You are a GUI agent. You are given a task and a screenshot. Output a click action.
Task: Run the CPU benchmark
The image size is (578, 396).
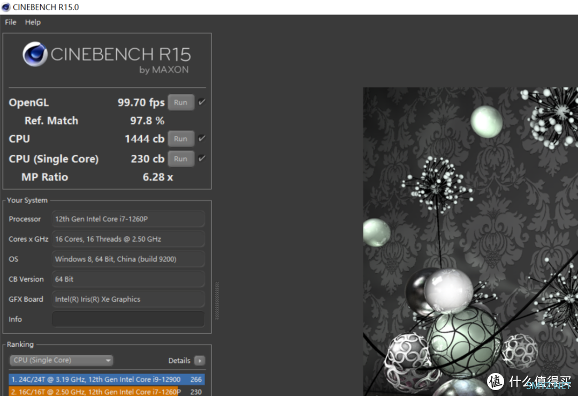[x=181, y=139]
